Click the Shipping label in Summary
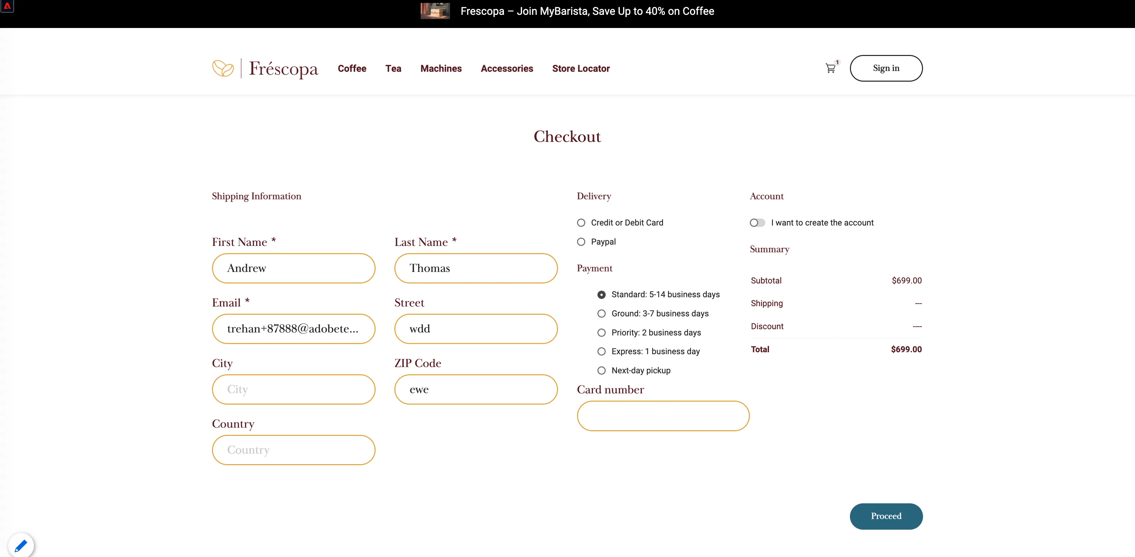The image size is (1135, 557). tap(767, 304)
